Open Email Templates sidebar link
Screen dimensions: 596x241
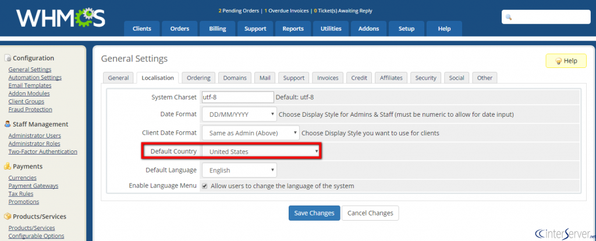(30, 85)
